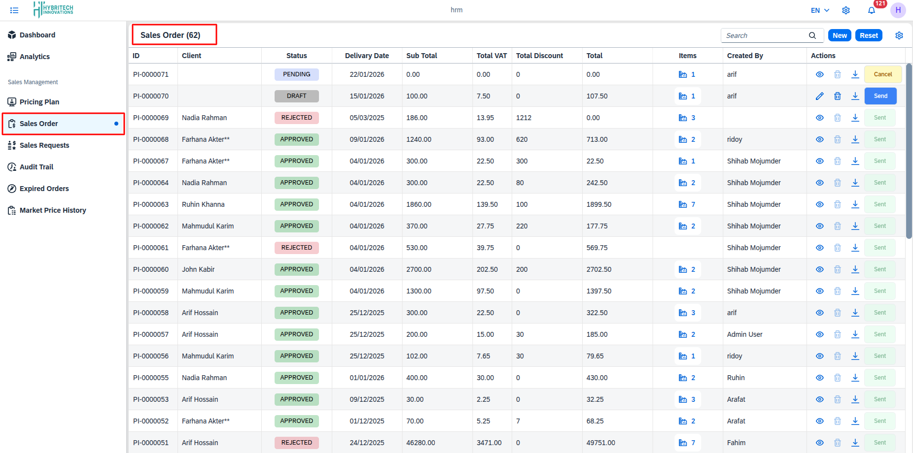Open the user avatar labeled H
Screen dimensions: 913x453
pos(898,10)
